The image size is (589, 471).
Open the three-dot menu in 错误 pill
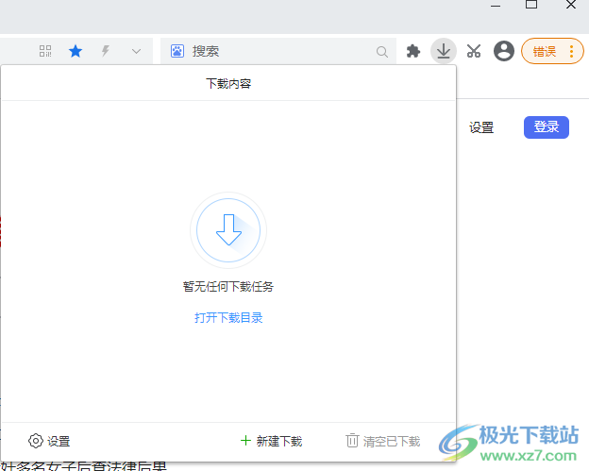pyautogui.click(x=571, y=52)
